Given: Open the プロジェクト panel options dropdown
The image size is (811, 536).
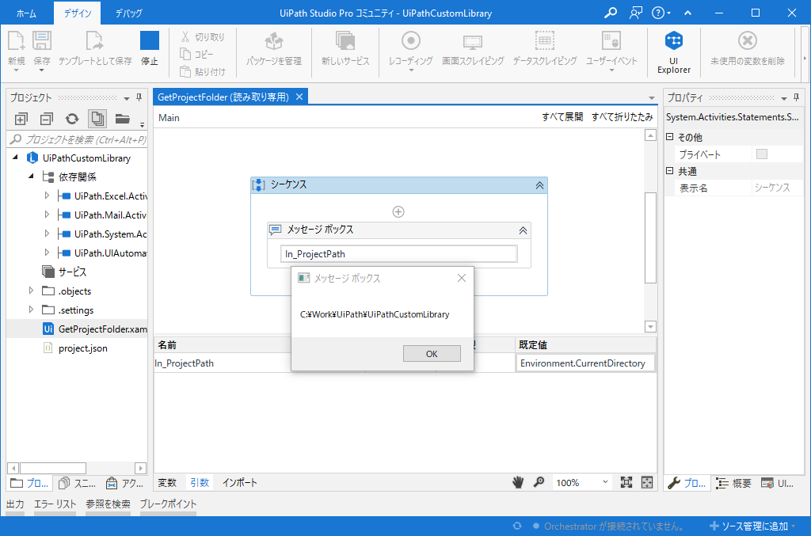Looking at the screenshot, I should click(127, 98).
